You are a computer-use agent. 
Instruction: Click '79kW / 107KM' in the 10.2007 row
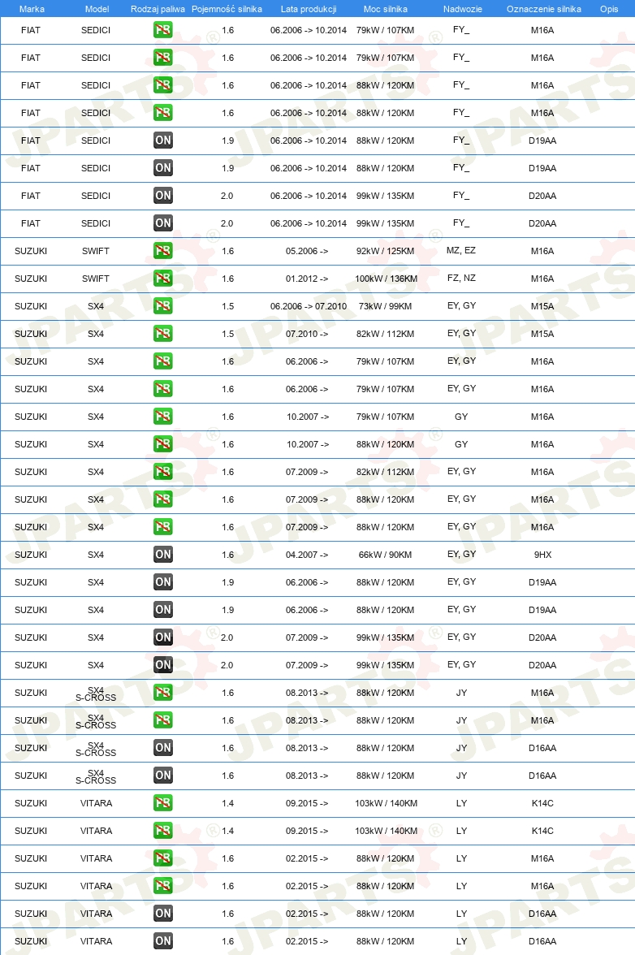385,417
